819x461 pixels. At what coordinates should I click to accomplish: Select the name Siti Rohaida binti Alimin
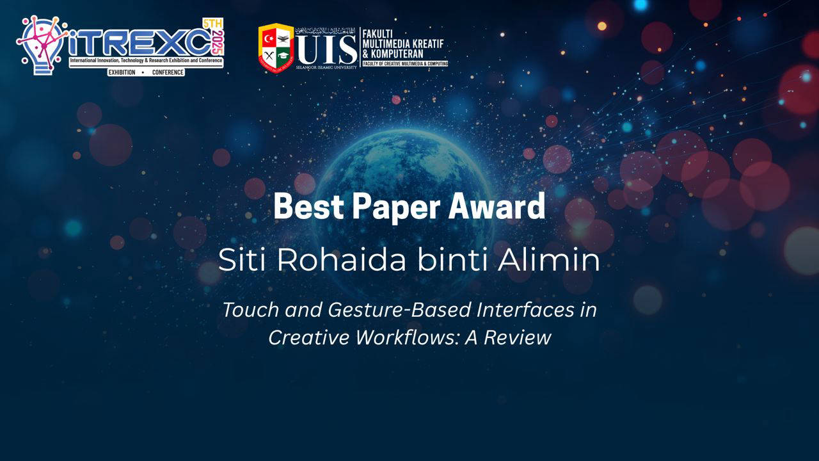pos(409,259)
